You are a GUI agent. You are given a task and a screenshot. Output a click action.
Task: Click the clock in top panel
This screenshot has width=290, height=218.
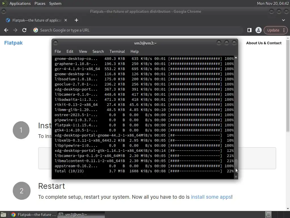pos(273,3)
